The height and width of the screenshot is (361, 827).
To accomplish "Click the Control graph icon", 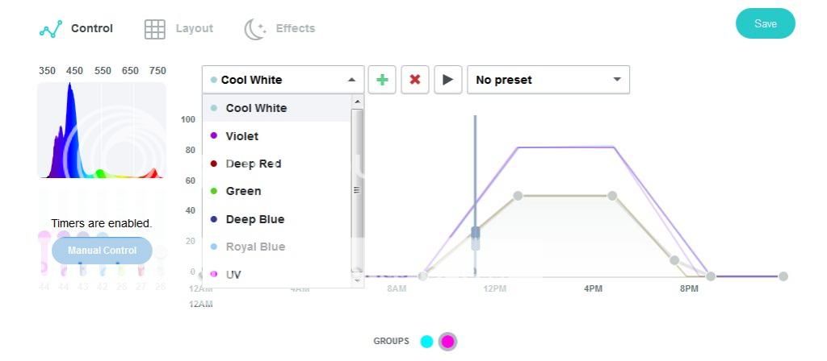I will point(51,30).
